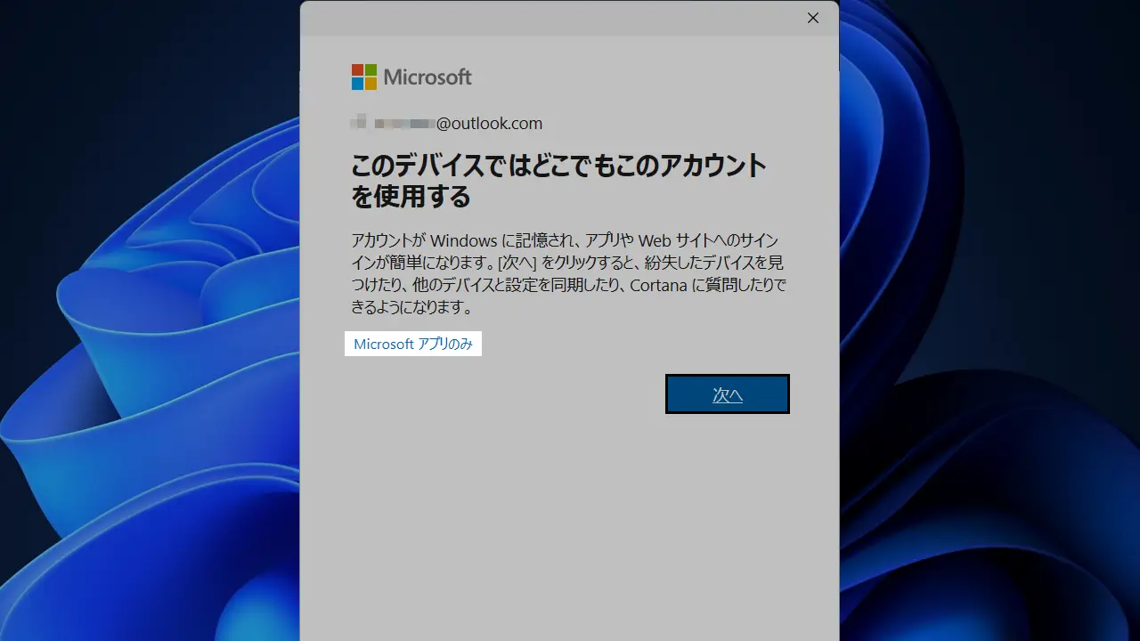1140x641 pixels.
Task: Click the 次へ button
Action: point(727,394)
